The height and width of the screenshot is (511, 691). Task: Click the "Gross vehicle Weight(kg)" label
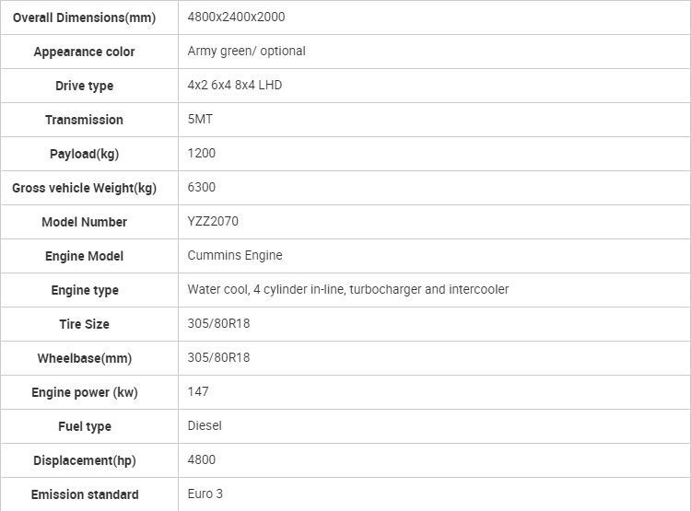coord(84,188)
